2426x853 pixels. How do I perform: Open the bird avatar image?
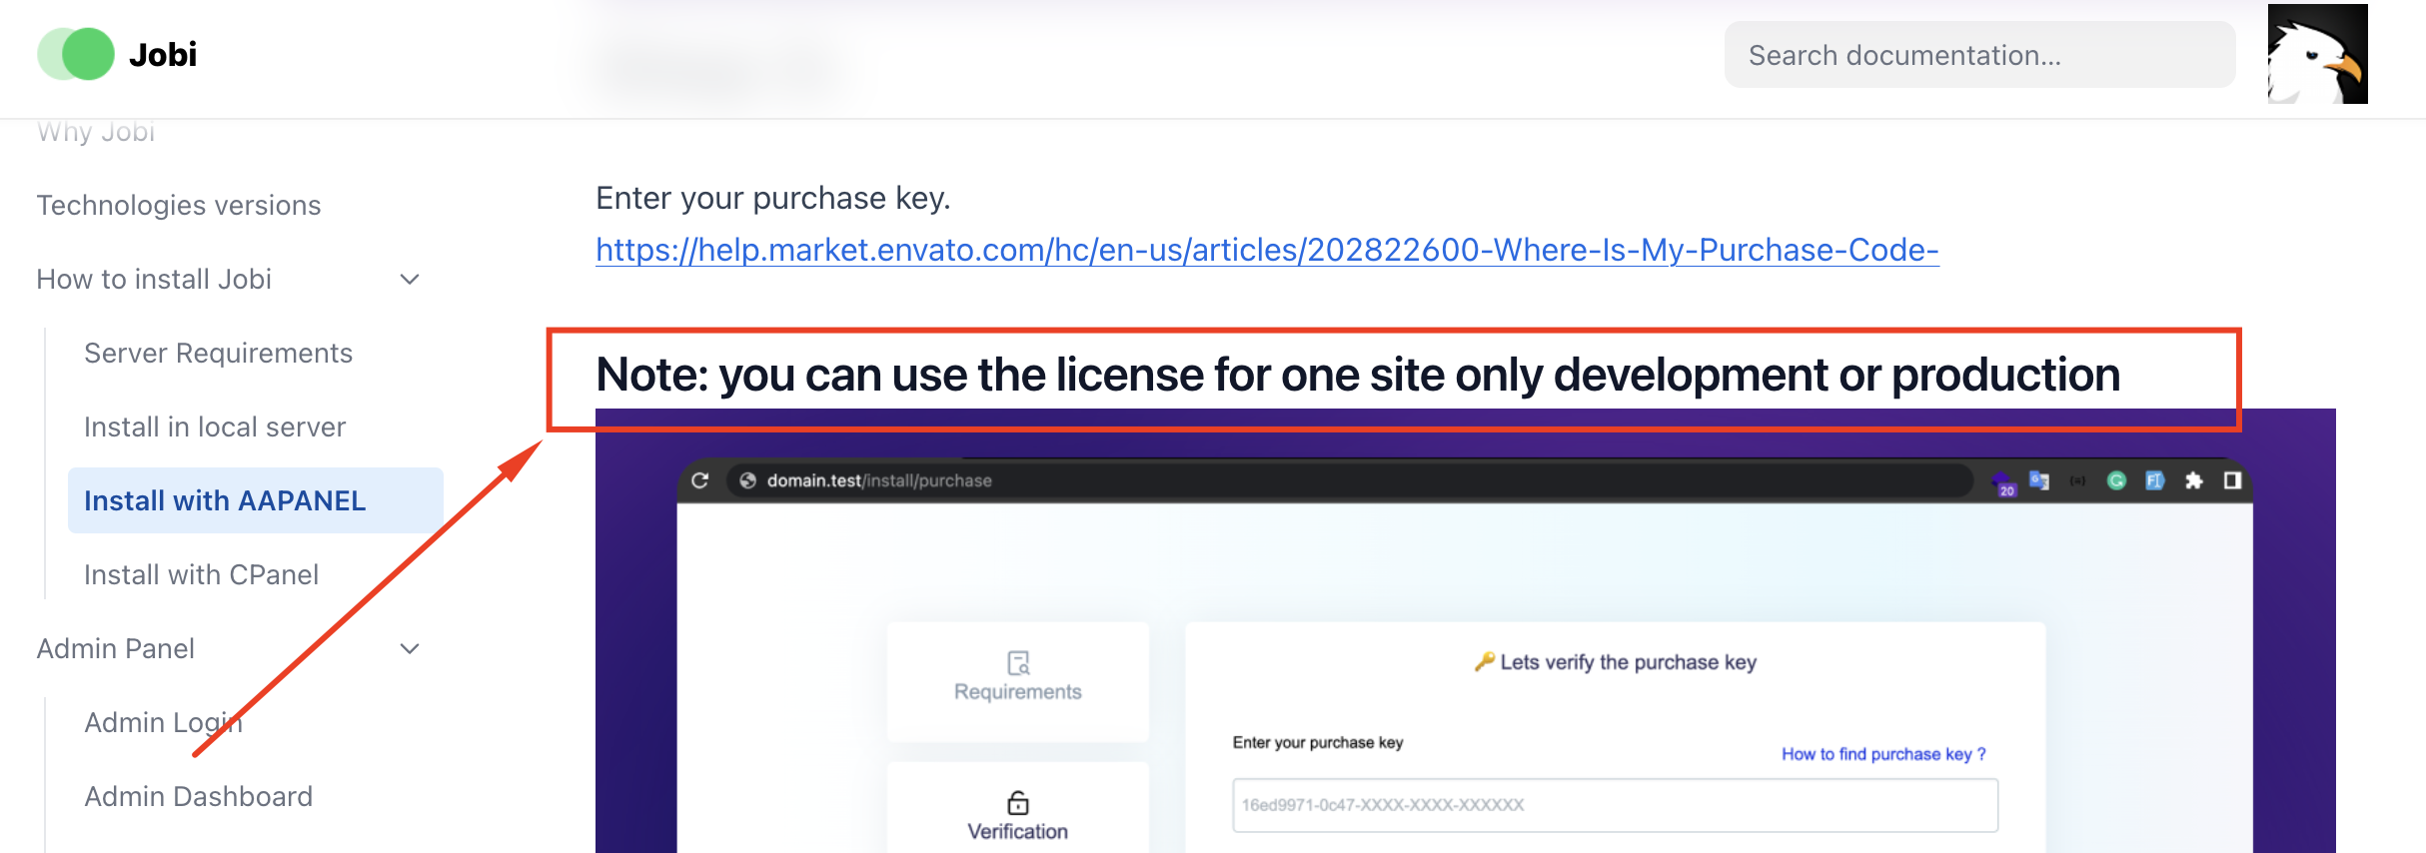coord(2317,54)
